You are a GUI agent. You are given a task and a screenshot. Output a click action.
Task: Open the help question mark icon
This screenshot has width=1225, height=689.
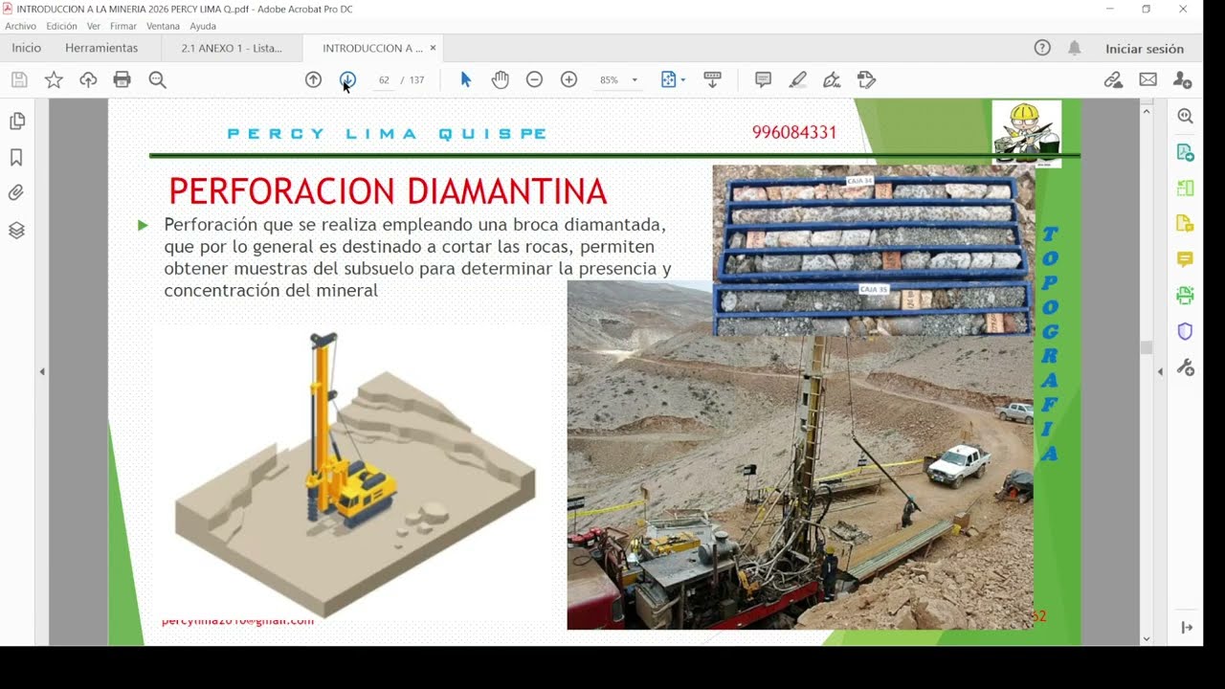pyautogui.click(x=1042, y=48)
